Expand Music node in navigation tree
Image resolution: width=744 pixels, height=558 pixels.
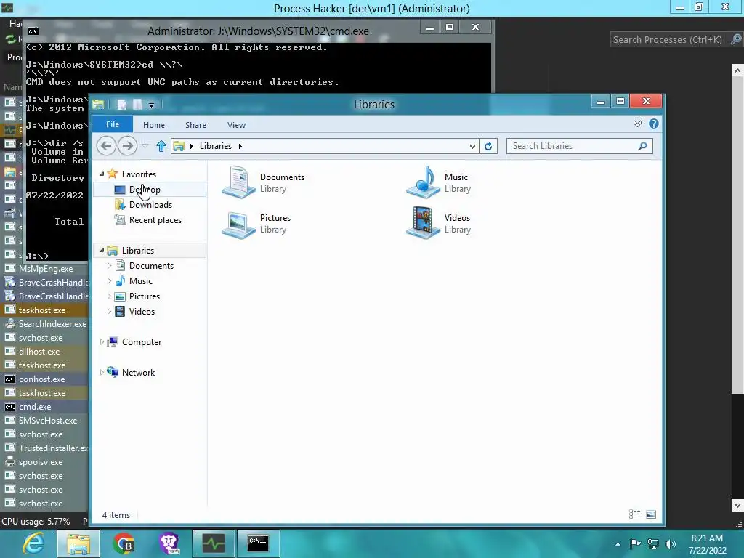[x=109, y=281]
